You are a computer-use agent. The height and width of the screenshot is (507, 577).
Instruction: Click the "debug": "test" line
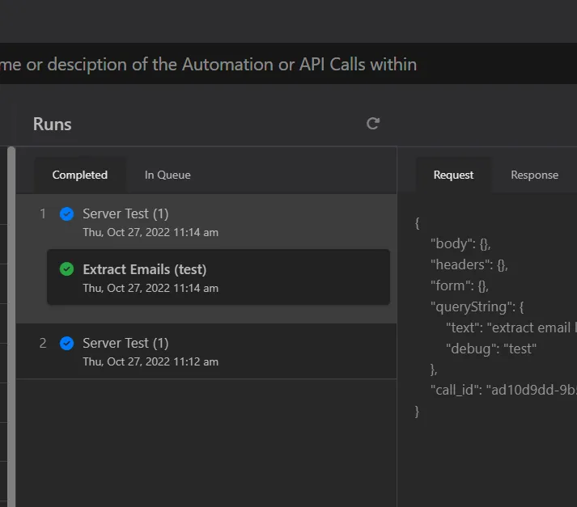click(x=491, y=349)
